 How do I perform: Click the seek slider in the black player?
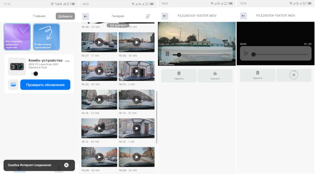(281, 54)
